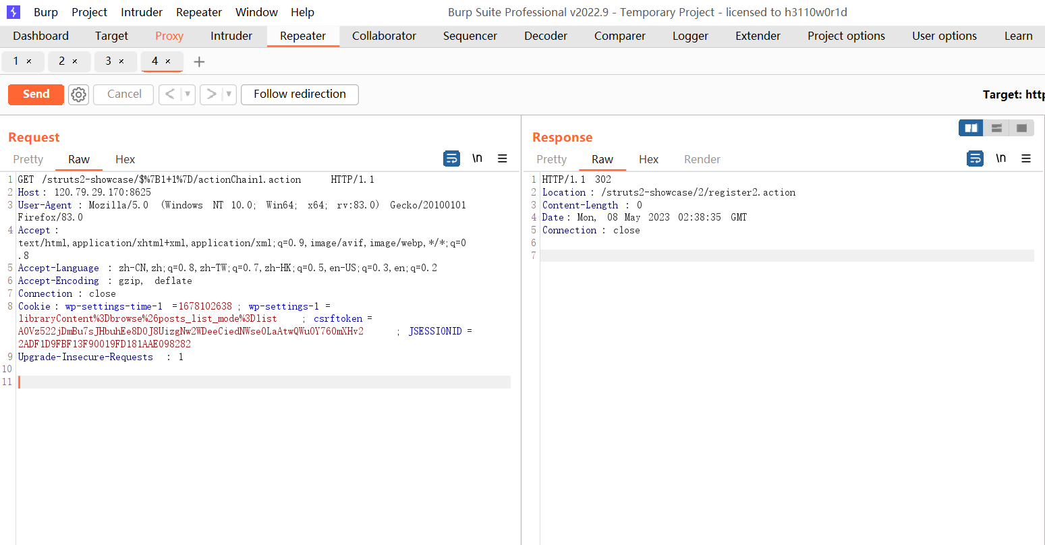Open the Intruder menu
Viewport: 1045px width, 545px height.
(x=142, y=12)
